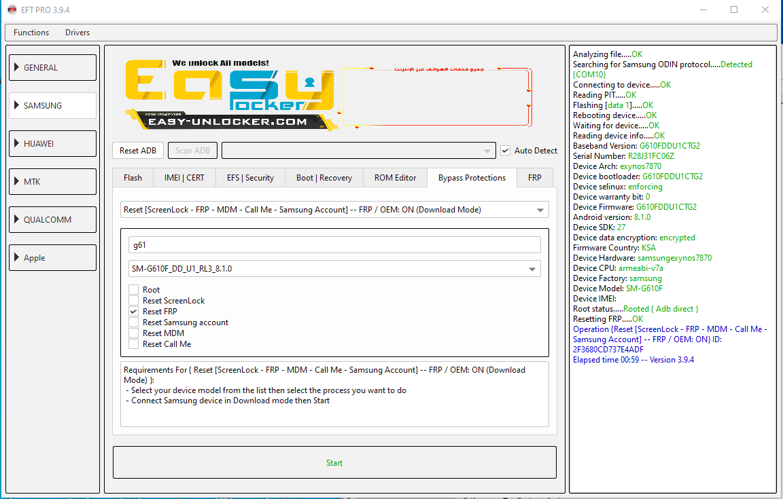Click the 'Firmware Country: KSA' log line
This screenshot has height=499, width=783.
(x=614, y=248)
